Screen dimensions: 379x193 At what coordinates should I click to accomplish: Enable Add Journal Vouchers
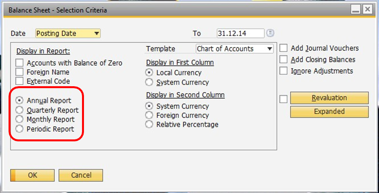284,48
